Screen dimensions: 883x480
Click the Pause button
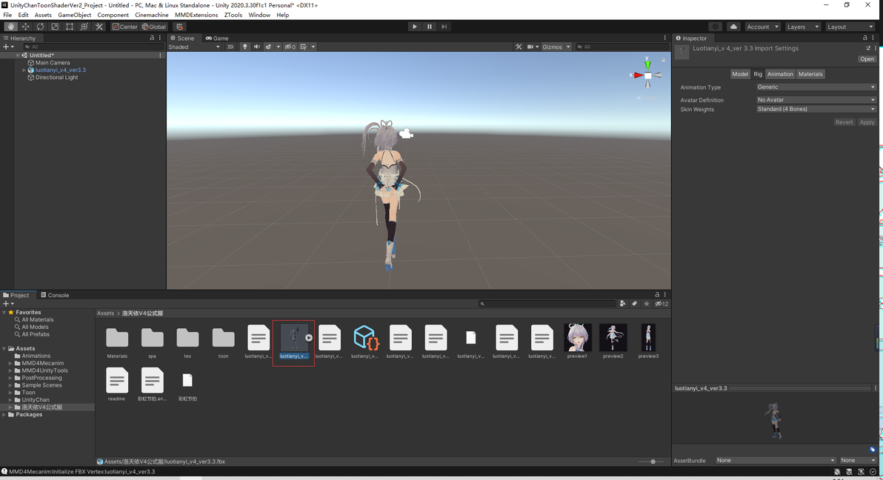pos(429,27)
